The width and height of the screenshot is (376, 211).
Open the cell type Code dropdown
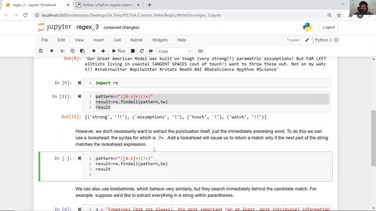click(174, 51)
